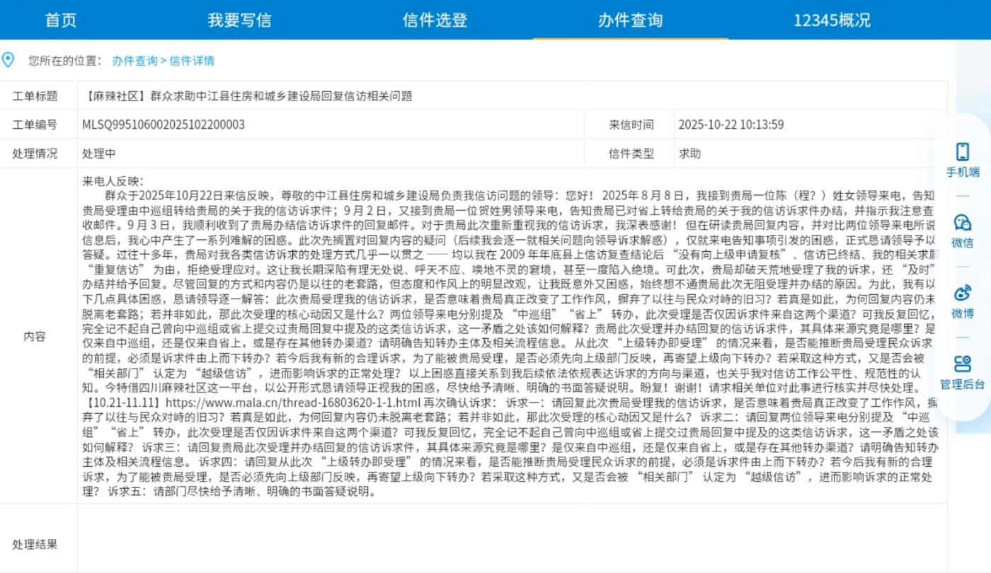The width and height of the screenshot is (991, 573).
Task: Open the 手机端 mobile phone icon
Action: click(x=963, y=158)
